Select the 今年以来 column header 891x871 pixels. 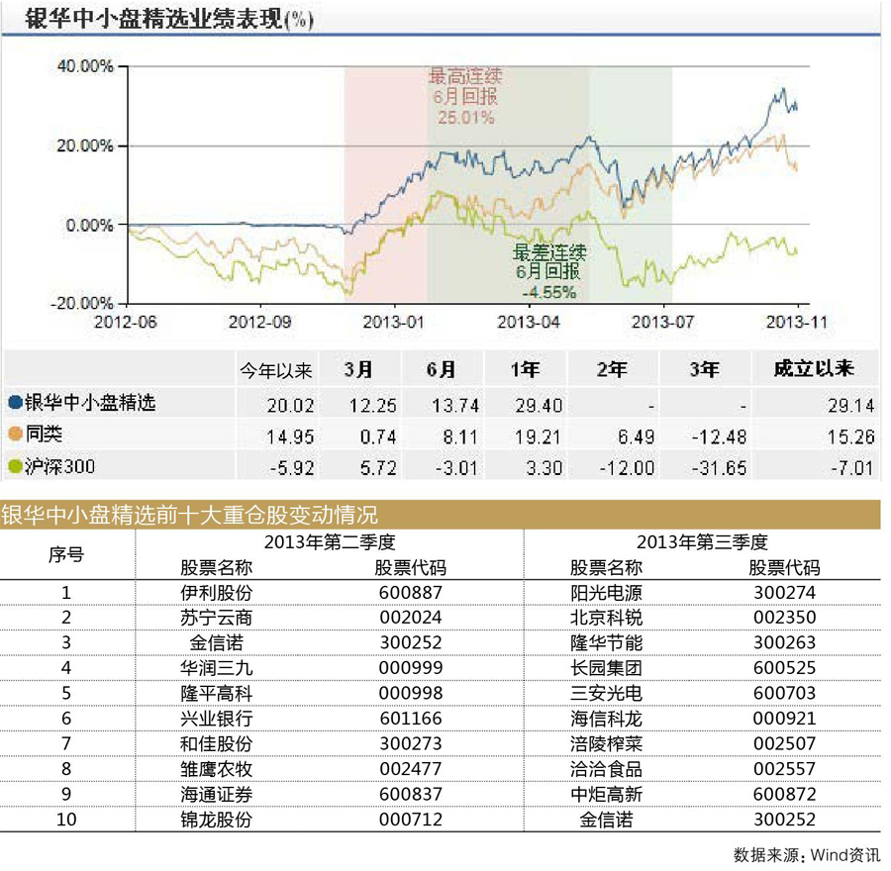[x=276, y=371]
